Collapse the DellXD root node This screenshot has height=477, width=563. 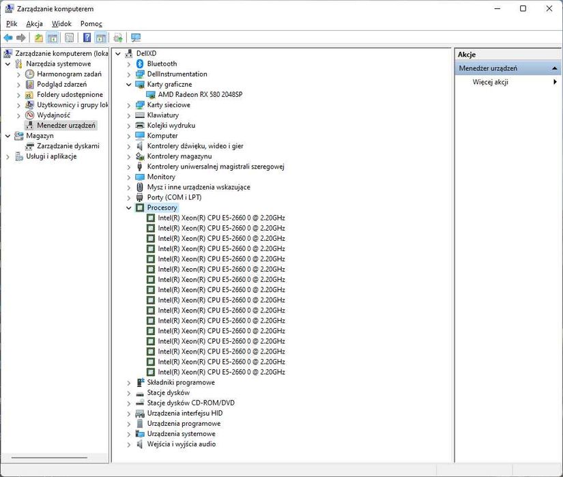tap(118, 53)
